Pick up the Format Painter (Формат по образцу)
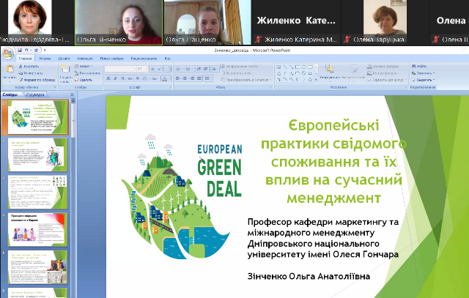 tap(37, 80)
